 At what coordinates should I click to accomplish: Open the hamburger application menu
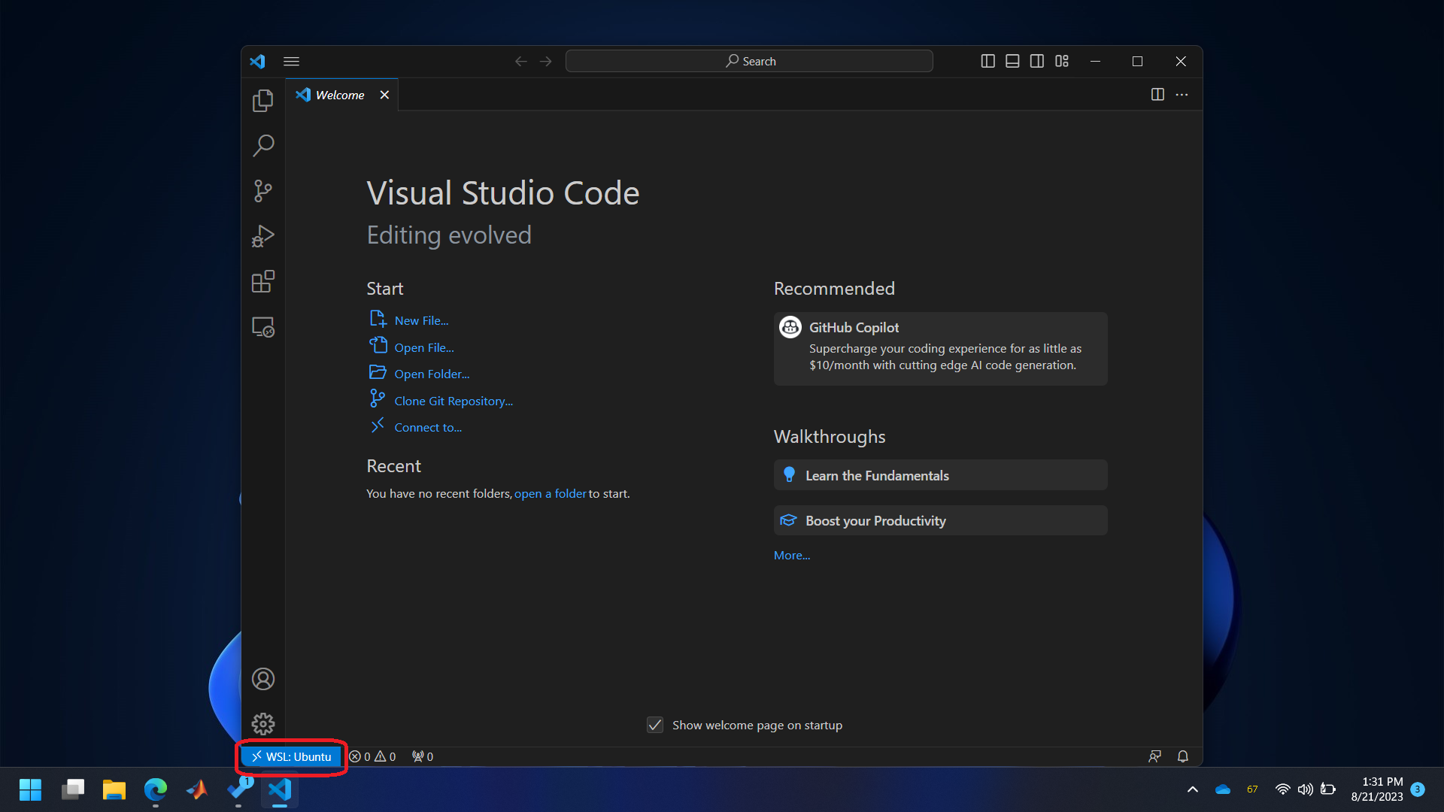[291, 61]
